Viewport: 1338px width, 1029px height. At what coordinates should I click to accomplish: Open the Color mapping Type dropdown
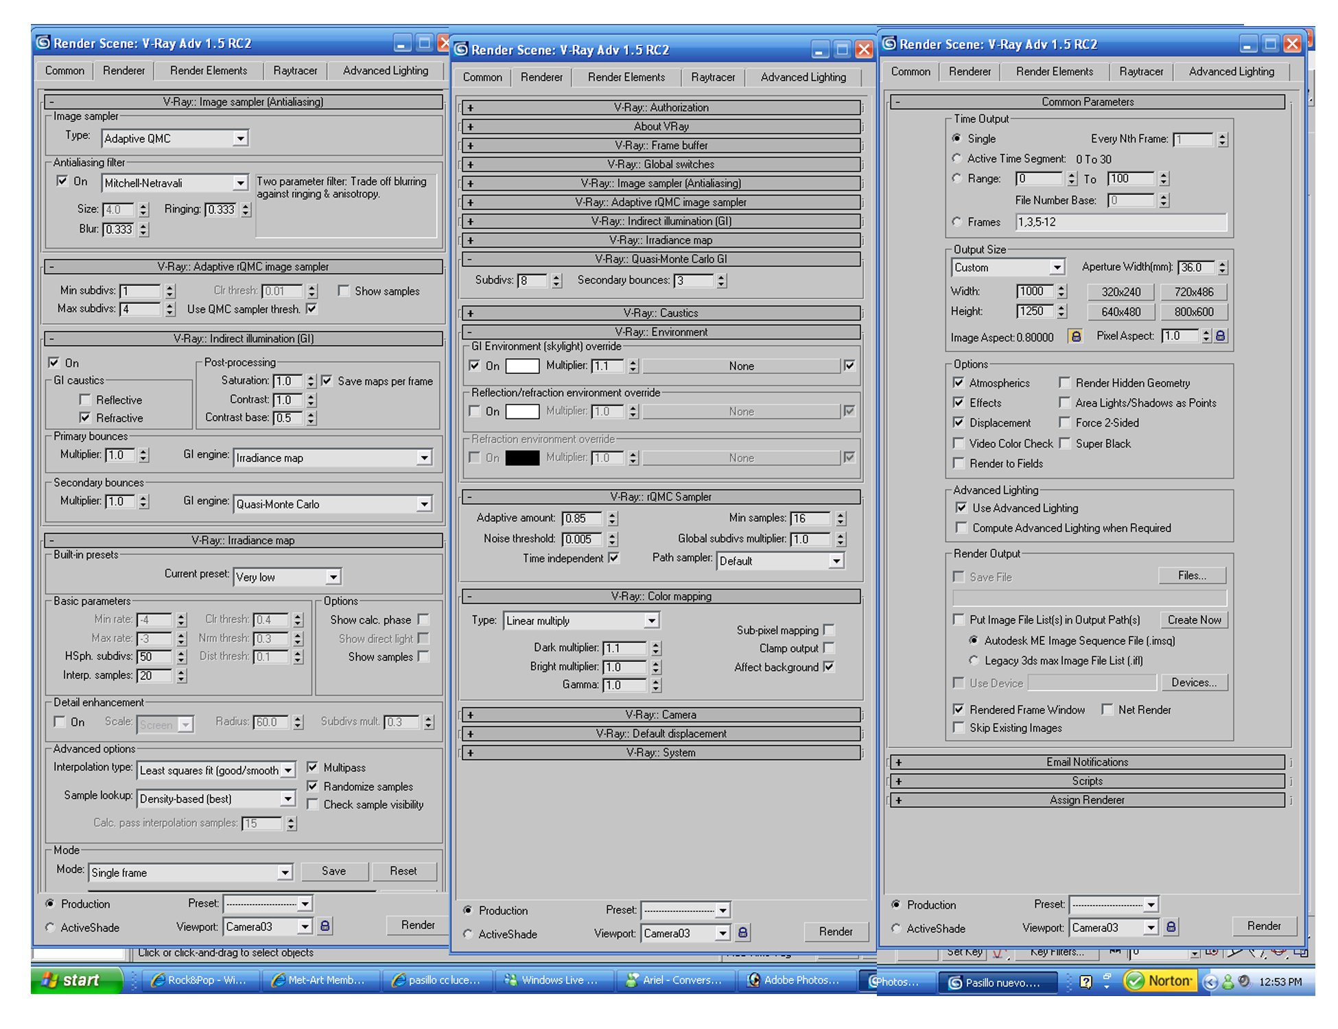click(x=651, y=621)
